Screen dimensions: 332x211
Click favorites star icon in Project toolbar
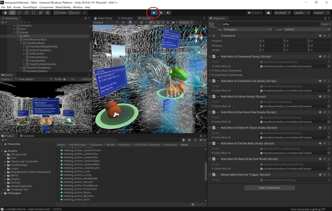pos(195,140)
